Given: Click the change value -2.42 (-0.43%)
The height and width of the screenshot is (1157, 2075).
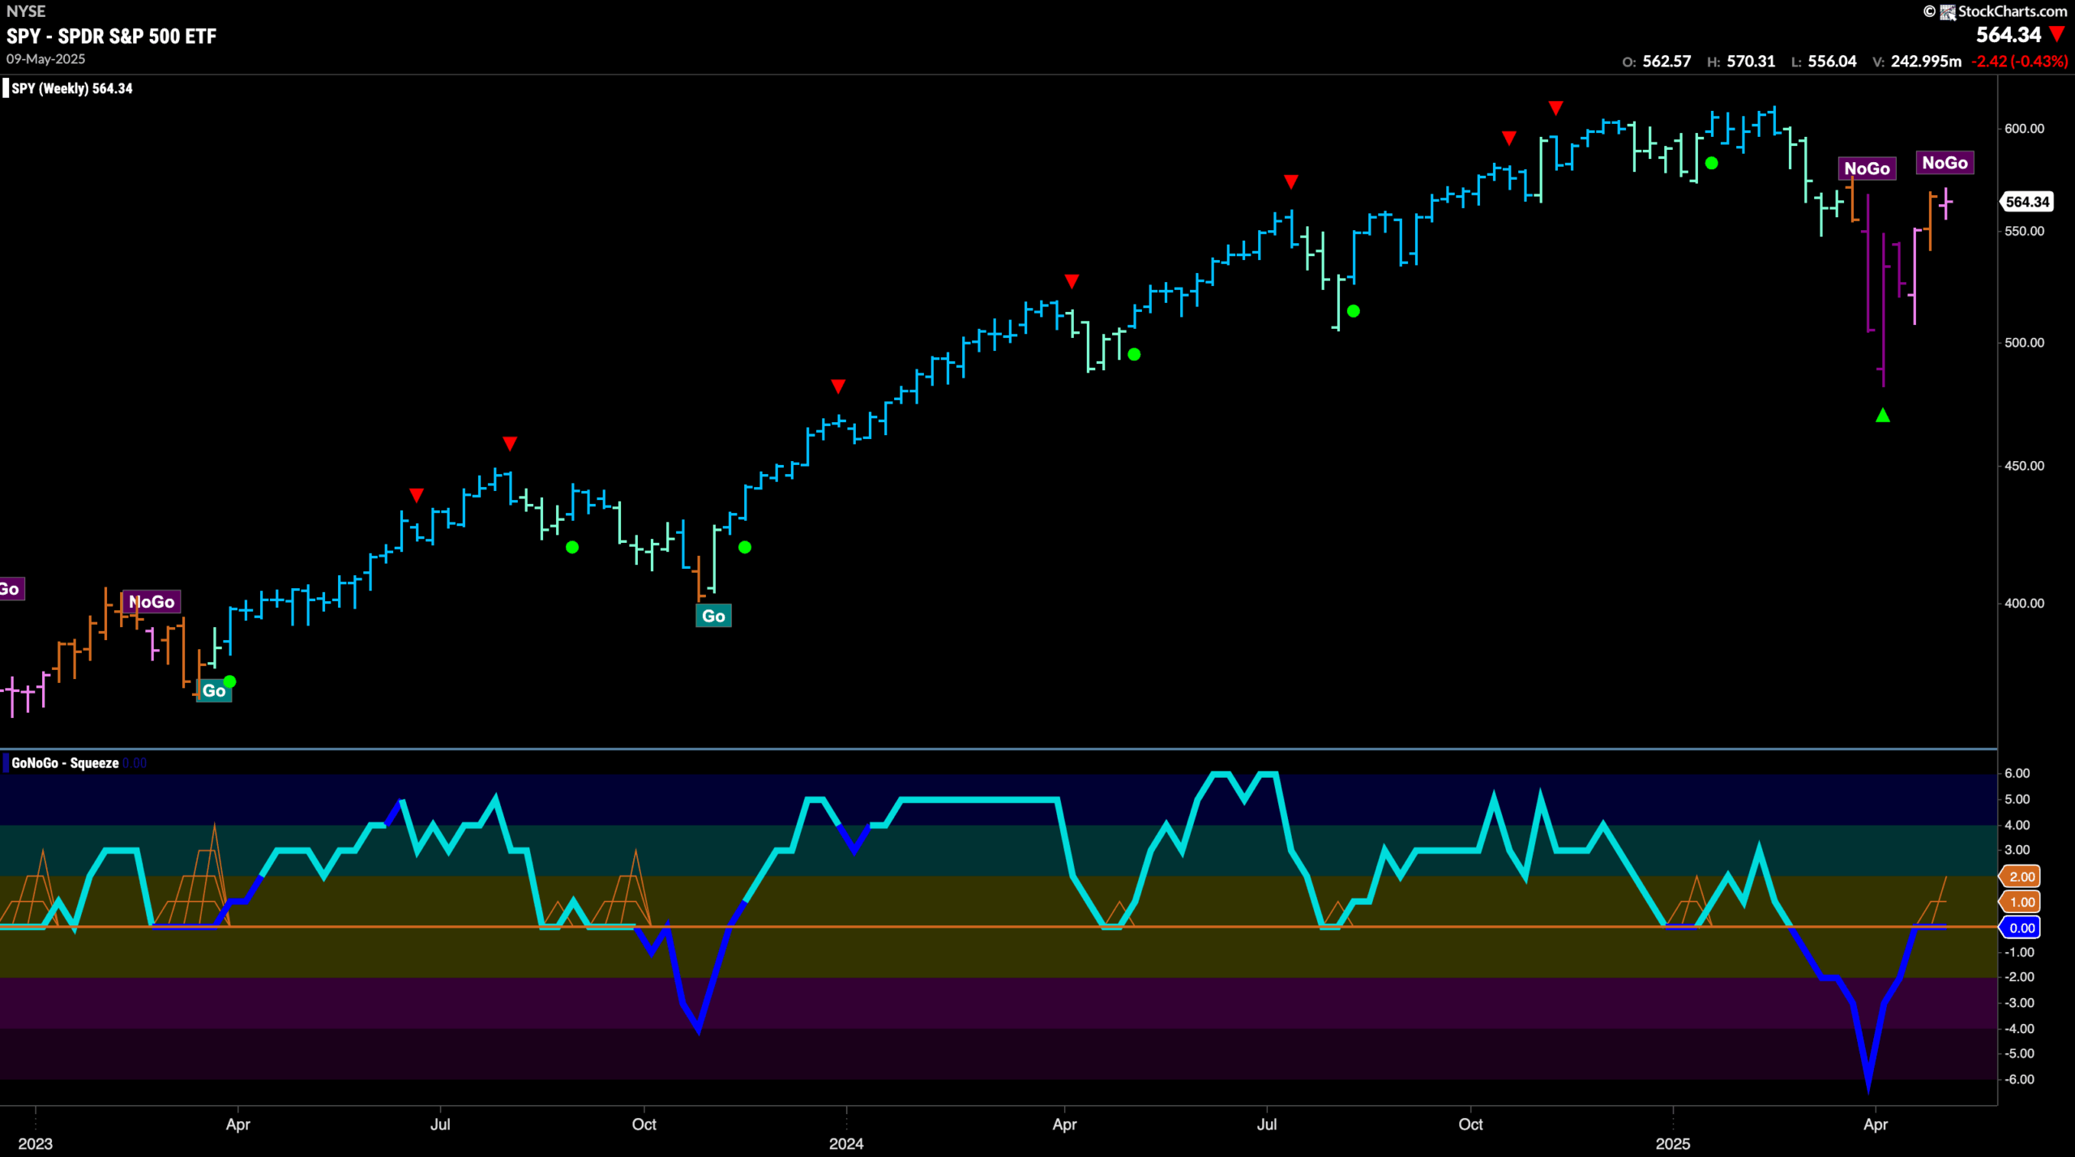Looking at the screenshot, I should click(x=2020, y=62).
